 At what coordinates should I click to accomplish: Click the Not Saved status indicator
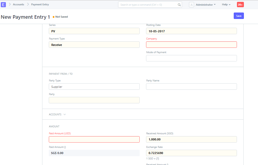pyautogui.click(x=60, y=17)
